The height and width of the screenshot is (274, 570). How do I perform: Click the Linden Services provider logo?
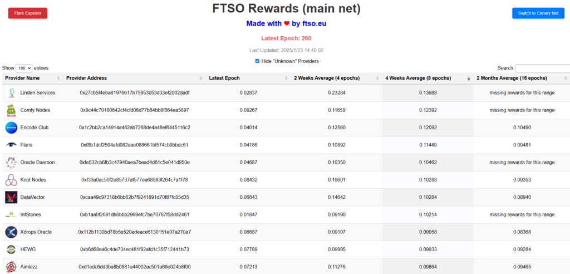(11, 93)
